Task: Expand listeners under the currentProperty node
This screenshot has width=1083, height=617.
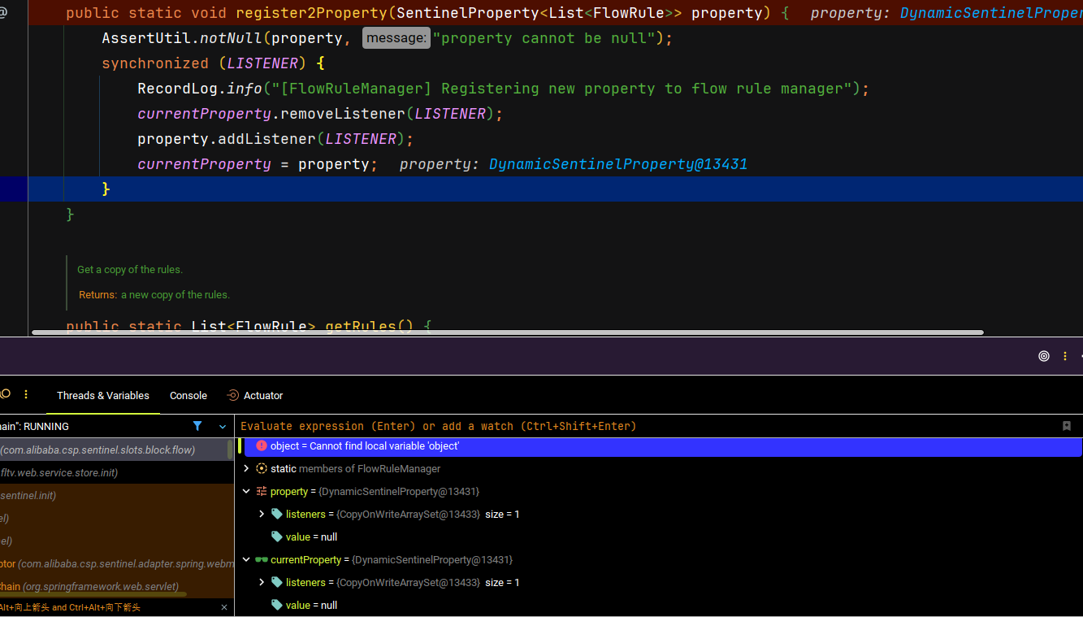Action: point(262,582)
